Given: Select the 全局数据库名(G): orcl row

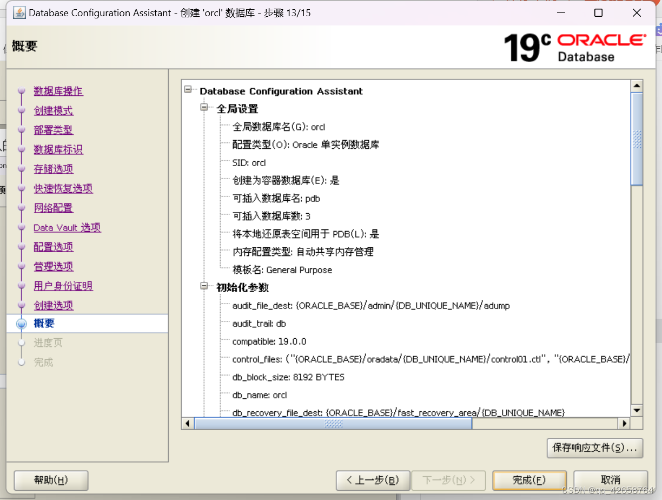Looking at the screenshot, I should pos(279,127).
